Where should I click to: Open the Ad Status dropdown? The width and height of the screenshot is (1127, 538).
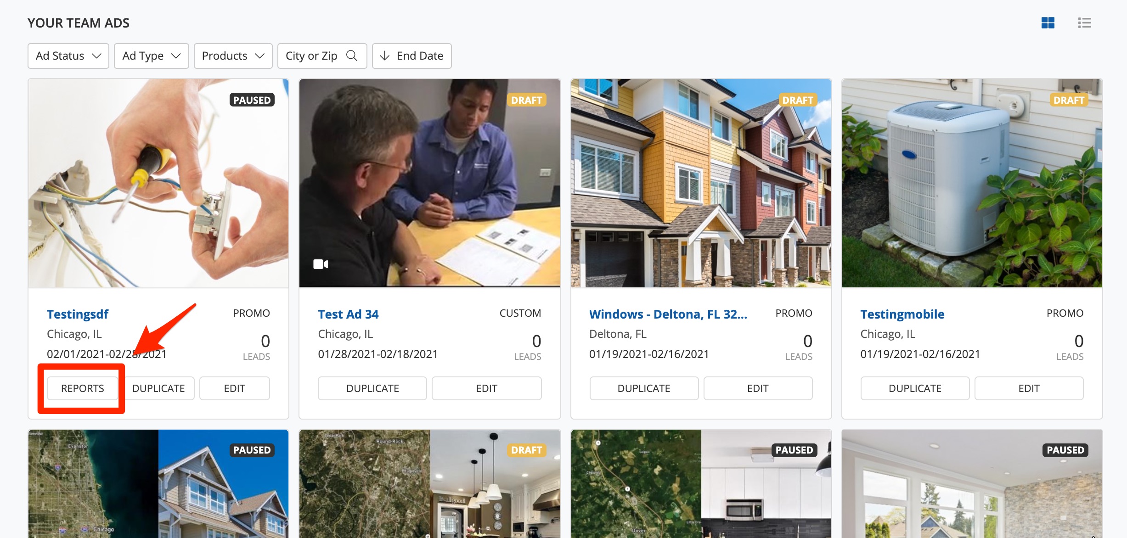tap(68, 56)
